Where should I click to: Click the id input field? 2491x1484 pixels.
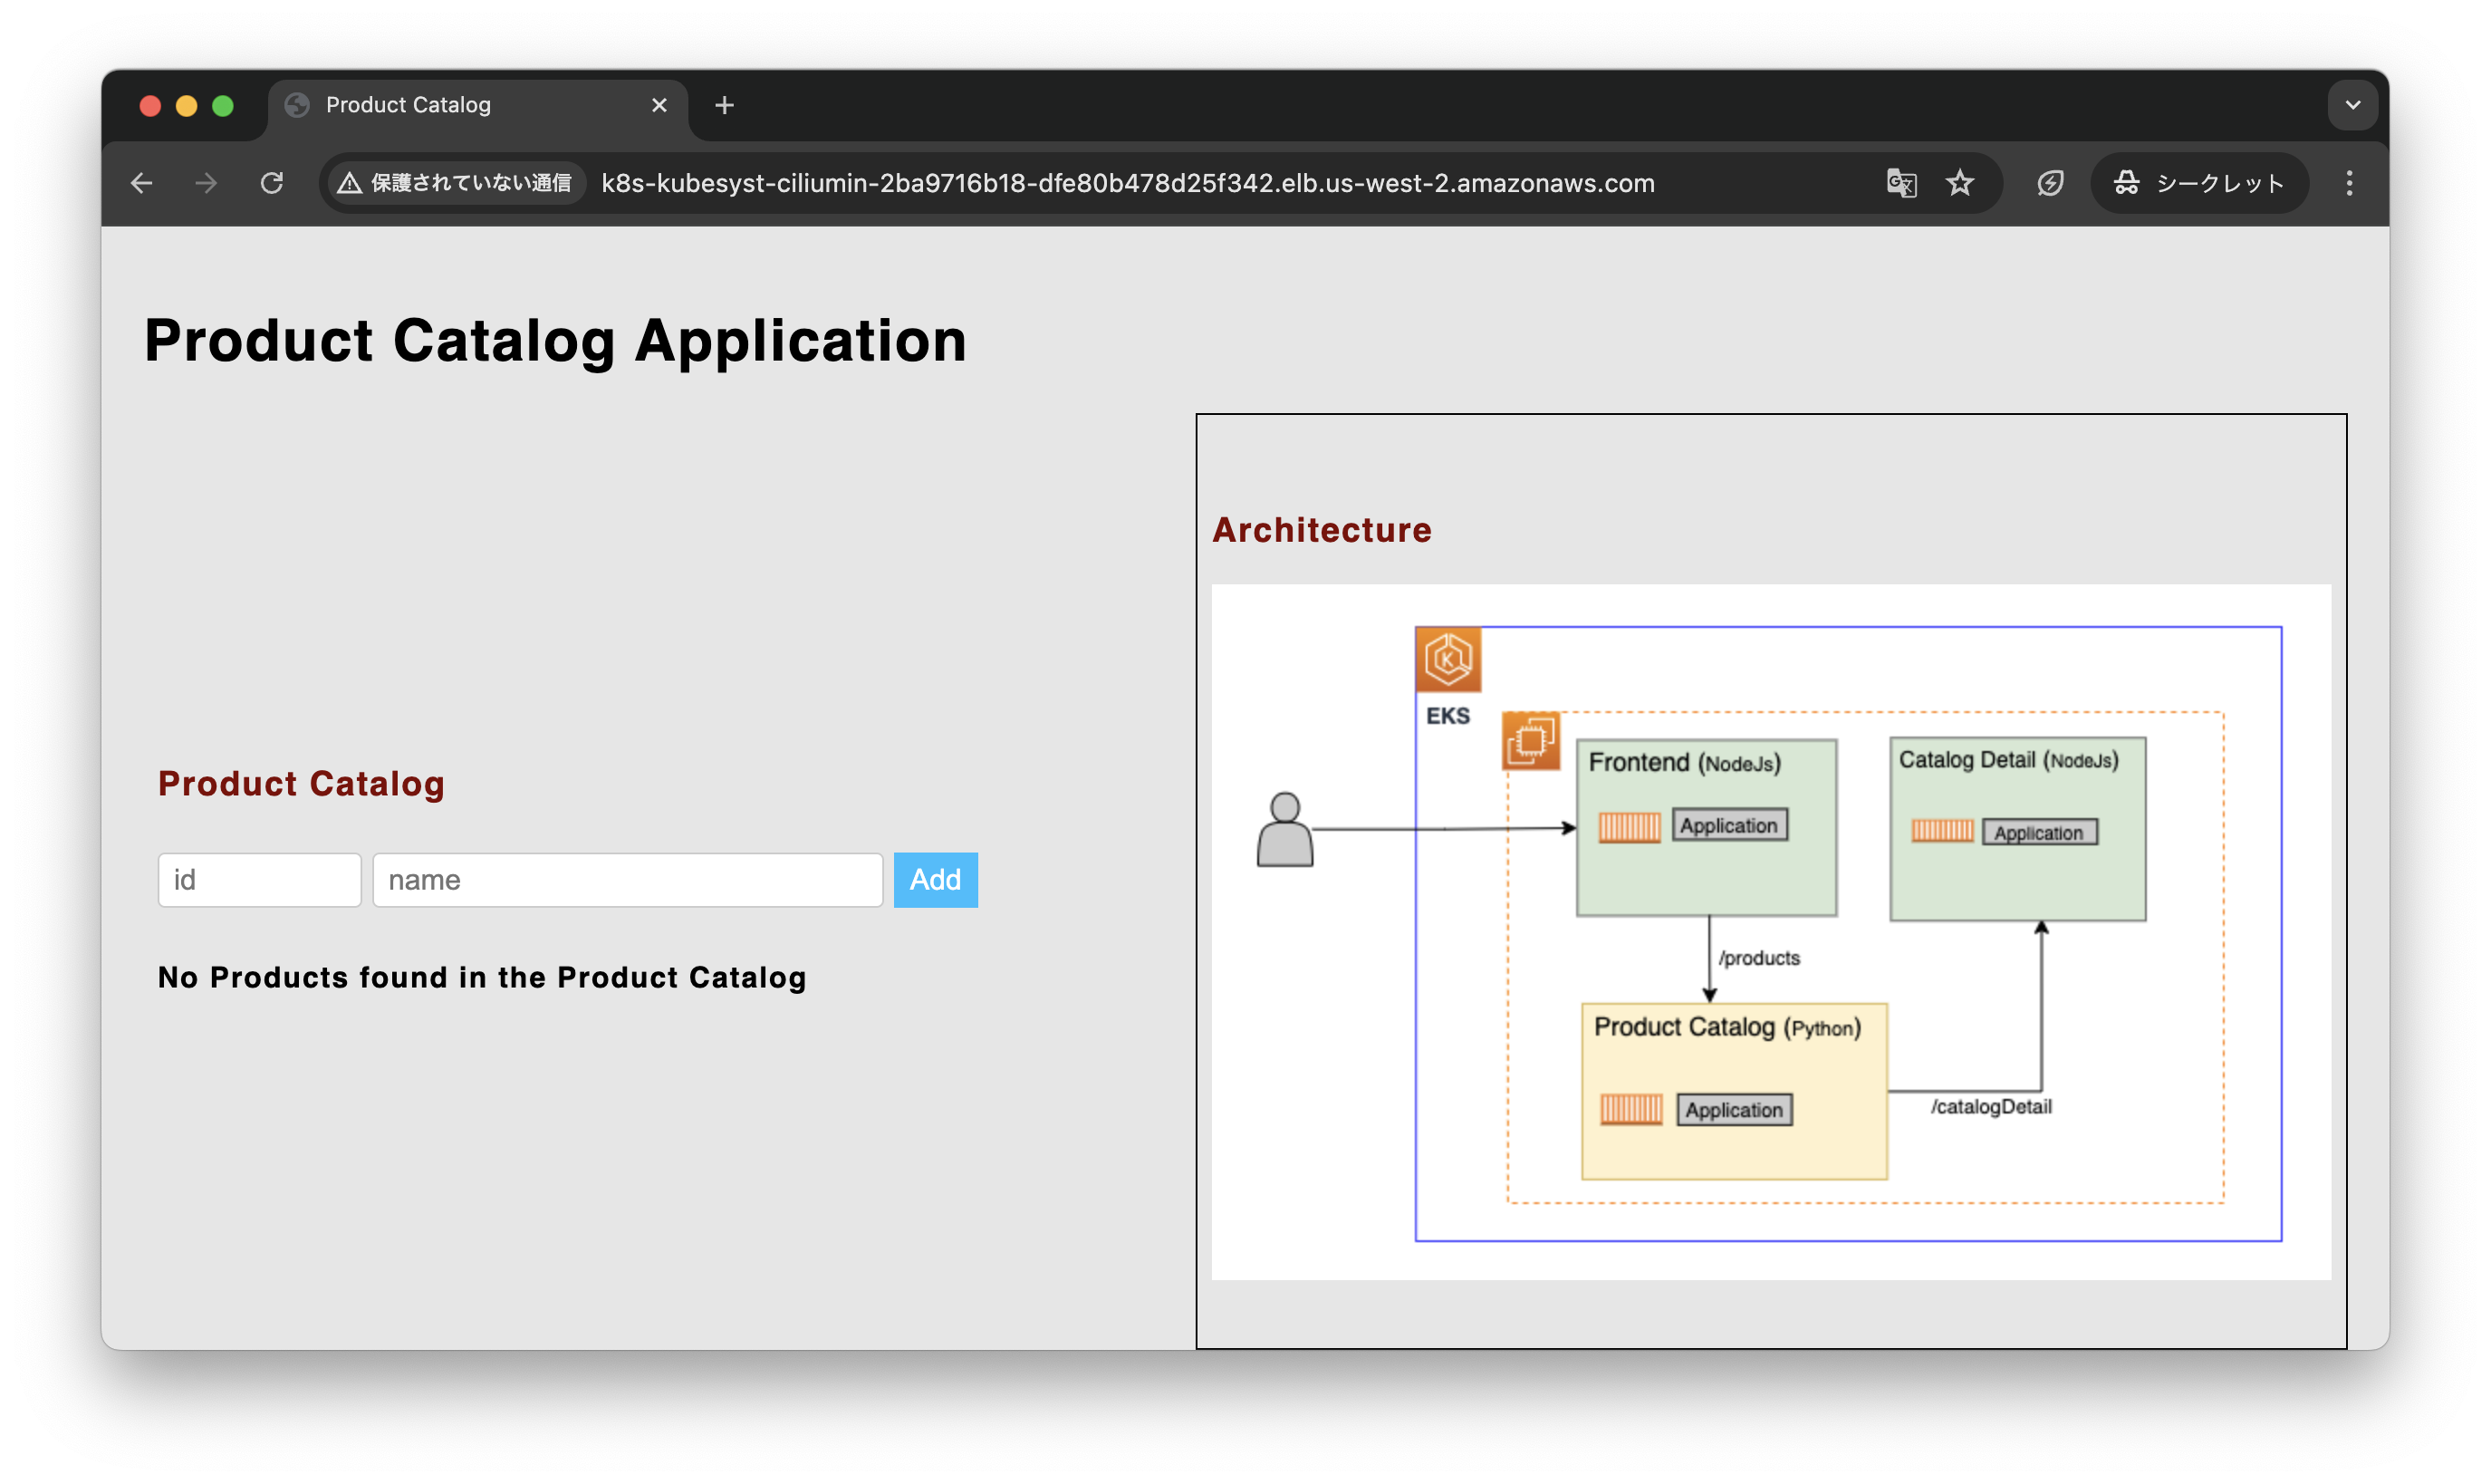click(x=259, y=880)
